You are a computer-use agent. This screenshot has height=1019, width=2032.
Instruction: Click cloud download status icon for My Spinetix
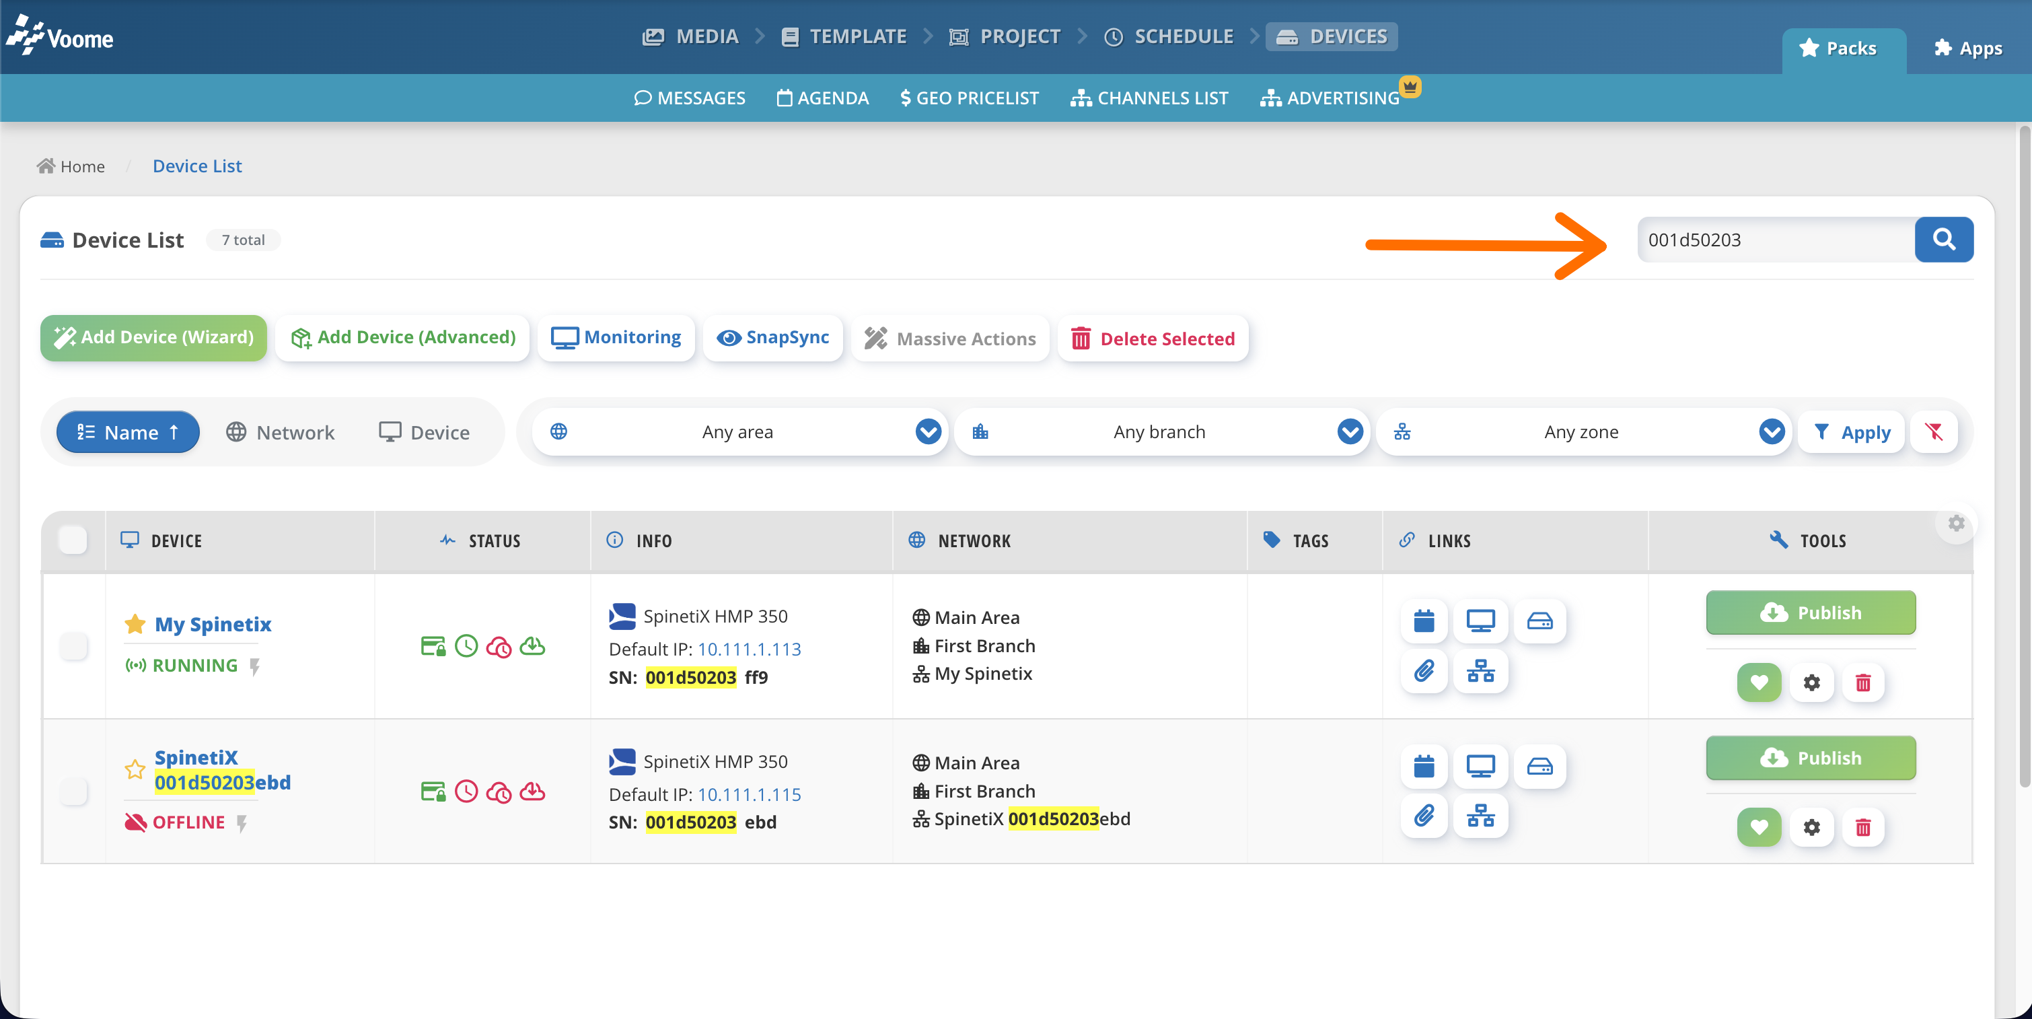[532, 646]
